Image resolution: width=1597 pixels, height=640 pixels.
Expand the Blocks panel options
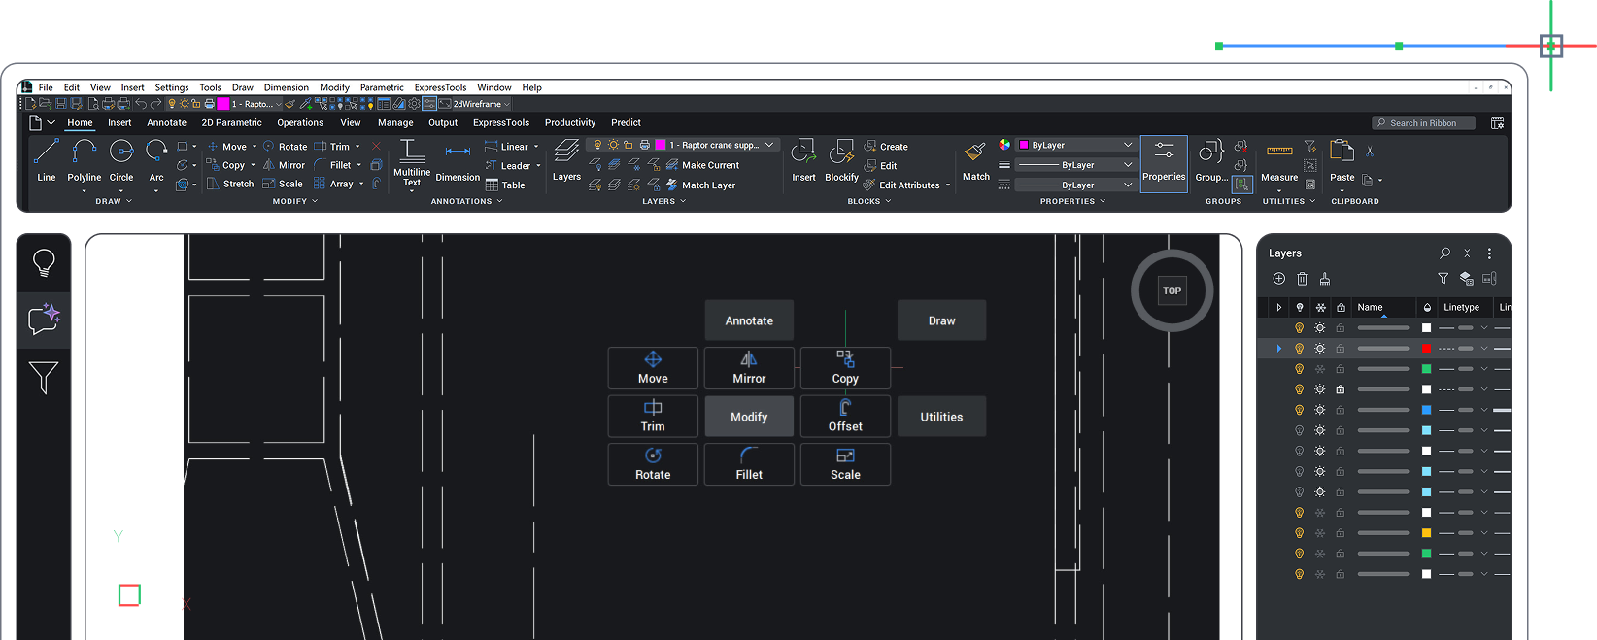coord(869,202)
